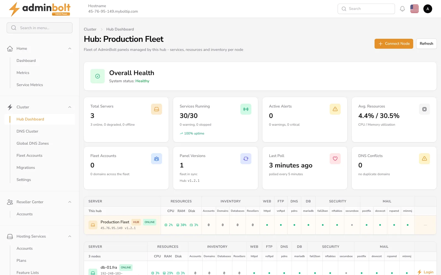Collapse the Reseller Center menu section
This screenshot has height=275, width=441.
pyautogui.click(x=70, y=202)
